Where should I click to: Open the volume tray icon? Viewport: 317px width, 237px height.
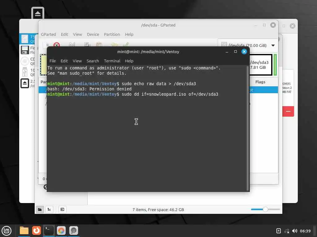click(x=295, y=231)
